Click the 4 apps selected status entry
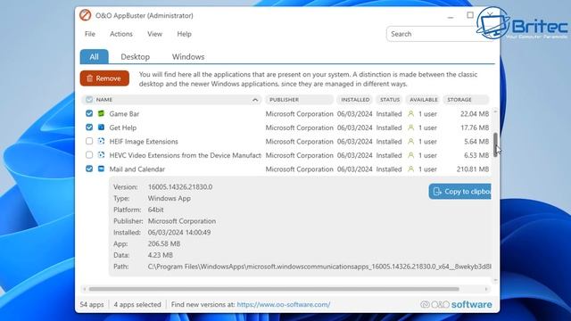The height and width of the screenshot is (321, 571). 137,305
